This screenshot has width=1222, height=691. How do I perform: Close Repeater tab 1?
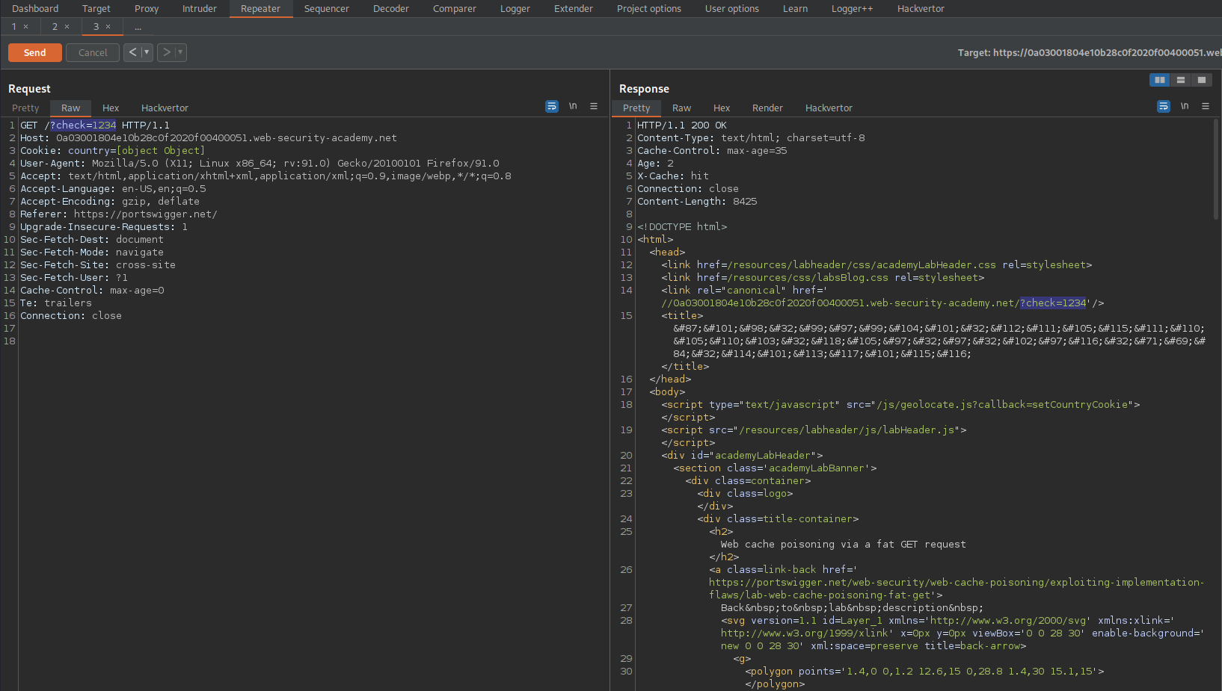tap(26, 27)
